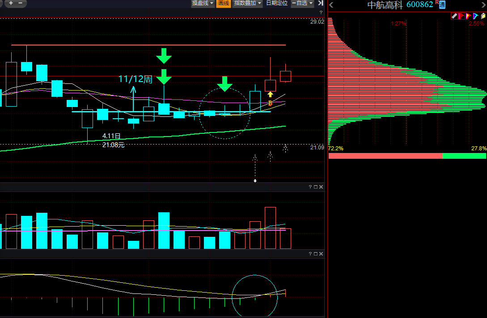The height and width of the screenshot is (318, 487).
Task: Click the 27.8% percentage text
Action: [479, 149]
